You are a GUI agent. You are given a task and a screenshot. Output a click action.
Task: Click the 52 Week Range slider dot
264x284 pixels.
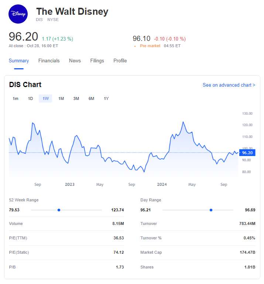(59, 210)
